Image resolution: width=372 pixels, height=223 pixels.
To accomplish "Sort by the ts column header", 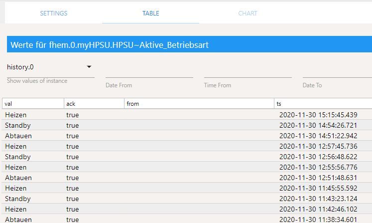I will (x=323, y=104).
